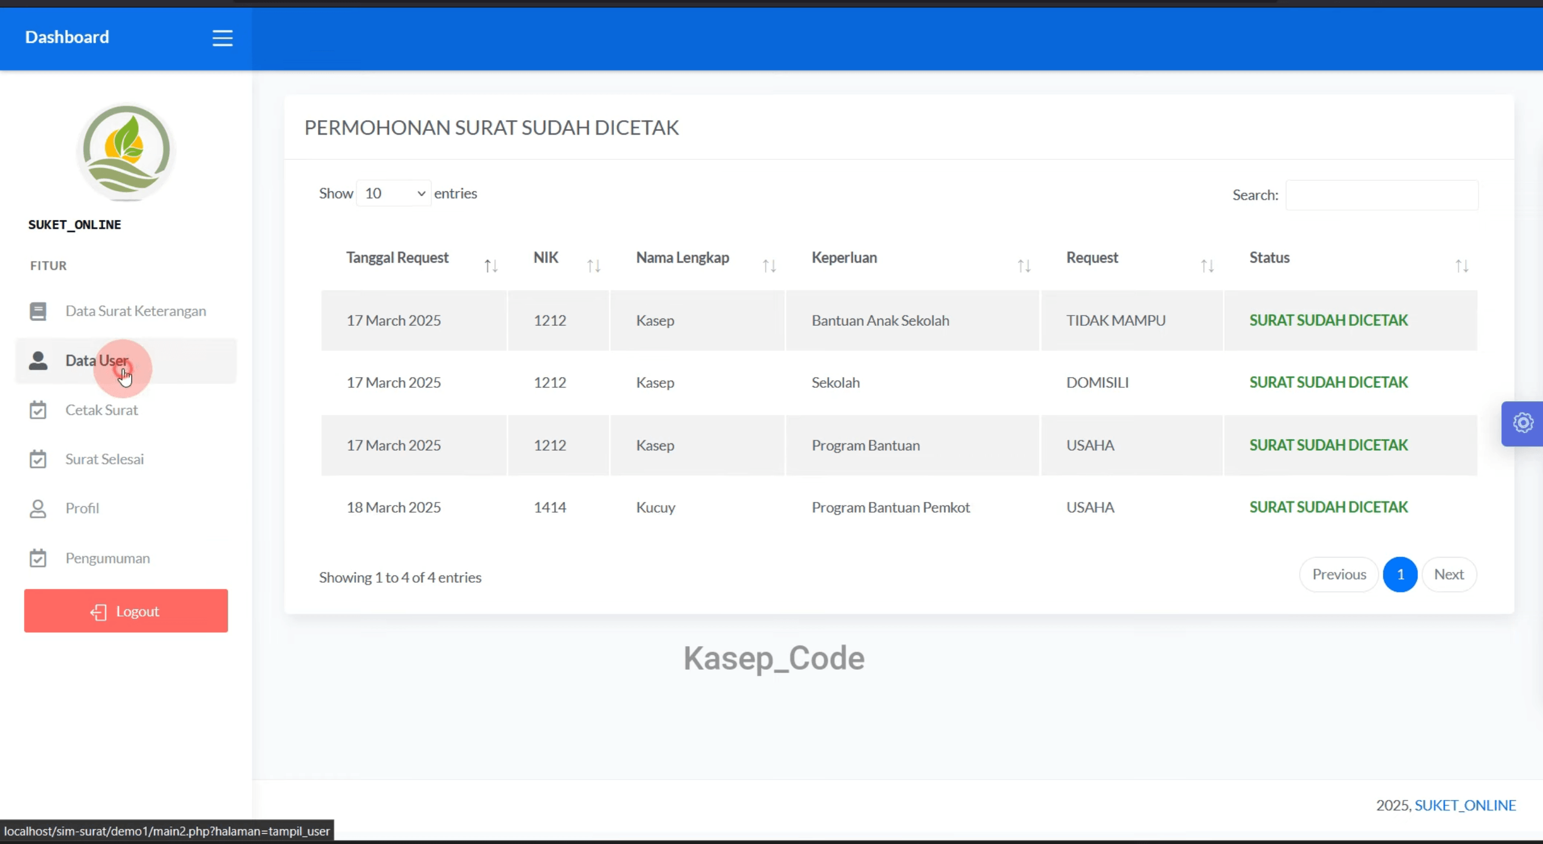This screenshot has width=1543, height=844.
Task: Go to Next table page
Action: (x=1449, y=574)
